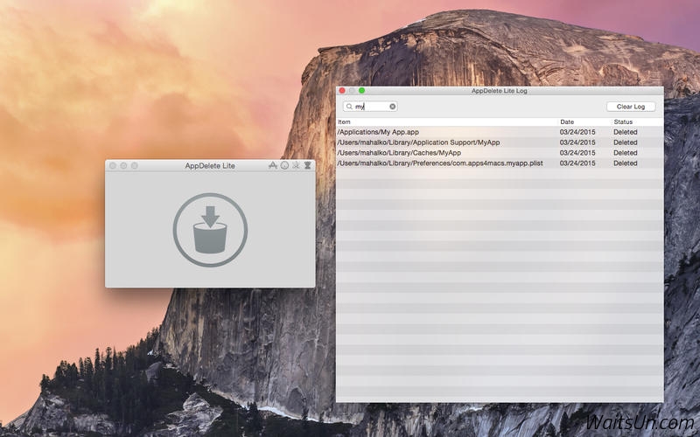Click the hourglass-shaped icon in AppDelete Lite titlebar
Image resolution: width=700 pixels, height=437 pixels.
(x=308, y=165)
